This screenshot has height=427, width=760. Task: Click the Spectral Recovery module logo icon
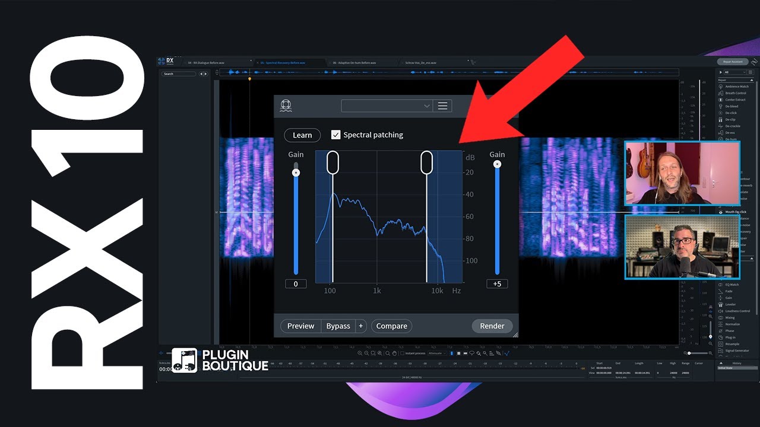pyautogui.click(x=286, y=106)
